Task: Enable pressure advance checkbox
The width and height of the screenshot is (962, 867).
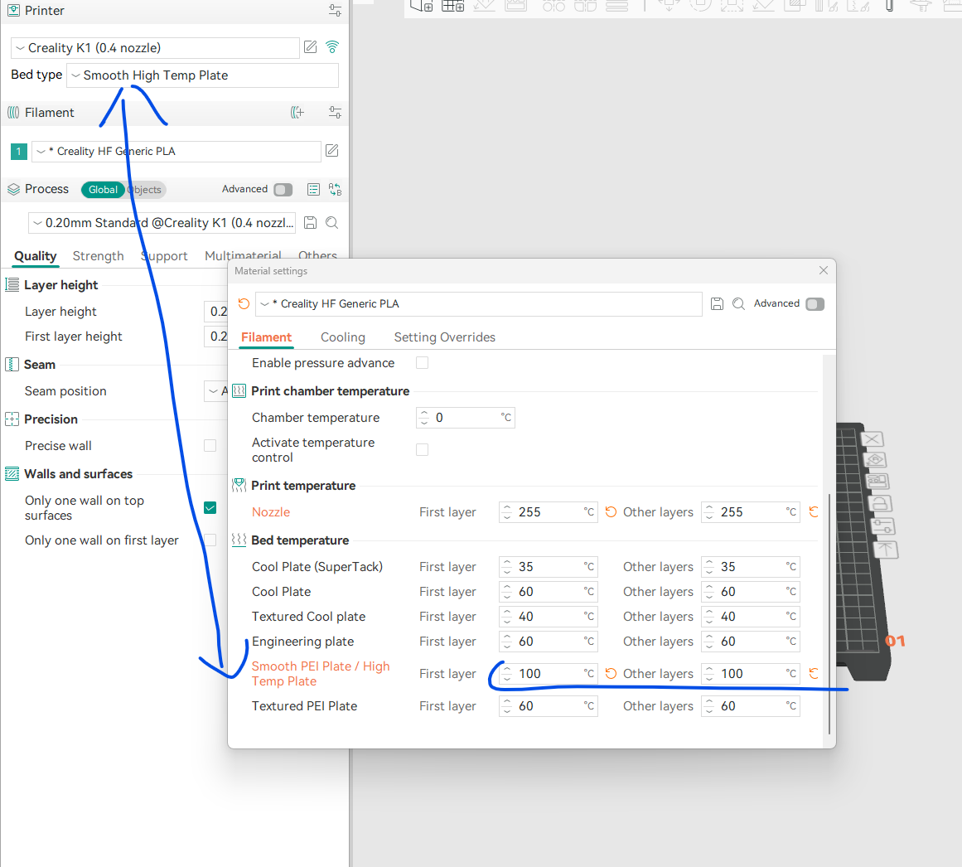Action: (x=423, y=363)
